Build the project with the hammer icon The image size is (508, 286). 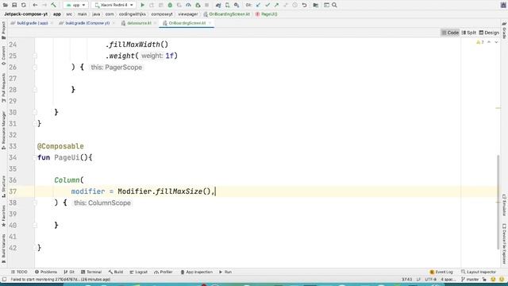click(x=54, y=6)
